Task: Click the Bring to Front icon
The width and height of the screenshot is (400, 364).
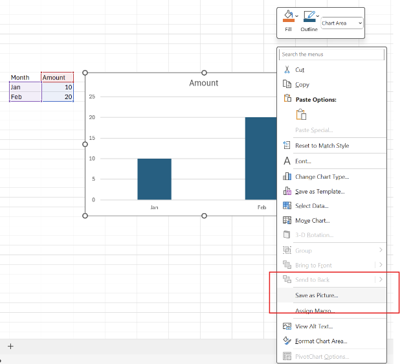Action: coord(287,265)
